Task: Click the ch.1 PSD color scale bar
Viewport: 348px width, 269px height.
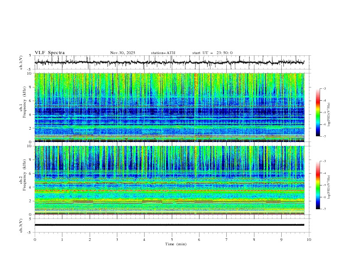Action: point(318,113)
